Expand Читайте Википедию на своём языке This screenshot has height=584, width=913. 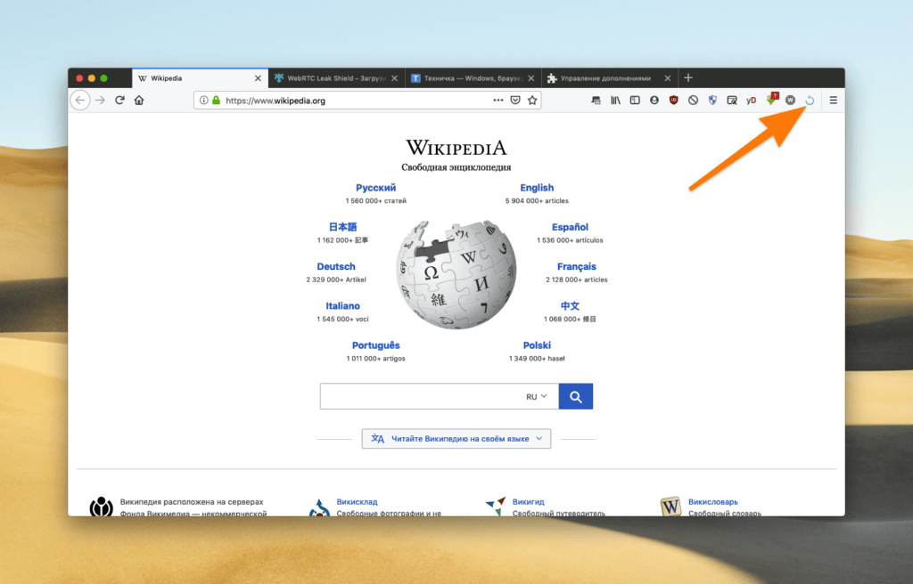click(456, 439)
